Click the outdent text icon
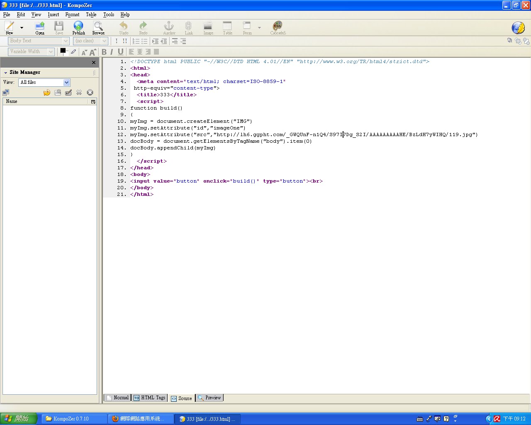Screen dimensions: 531x425 [x=164, y=41]
